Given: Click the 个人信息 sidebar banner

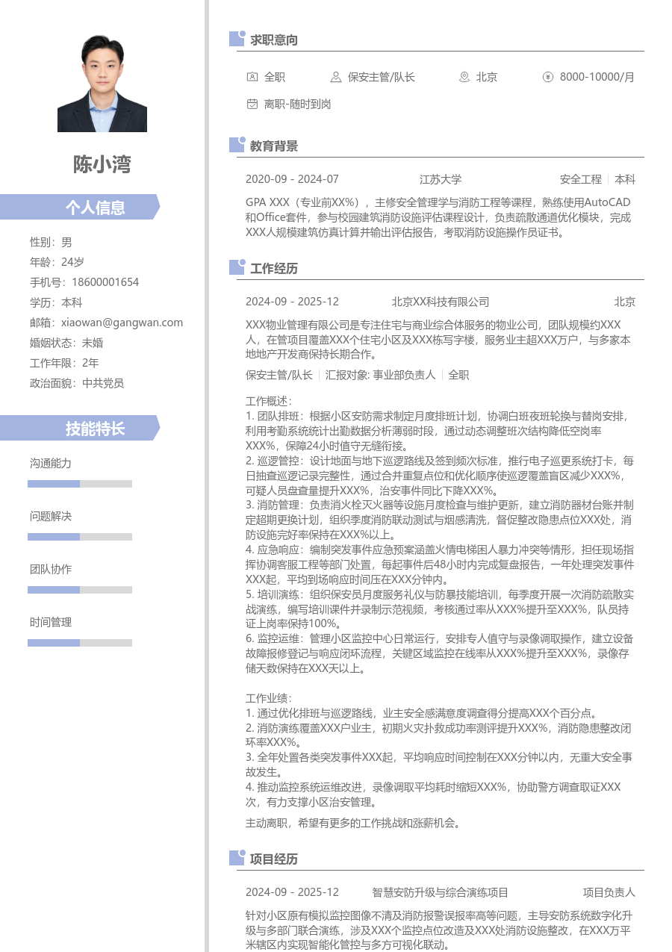Looking at the screenshot, I should point(80,207).
